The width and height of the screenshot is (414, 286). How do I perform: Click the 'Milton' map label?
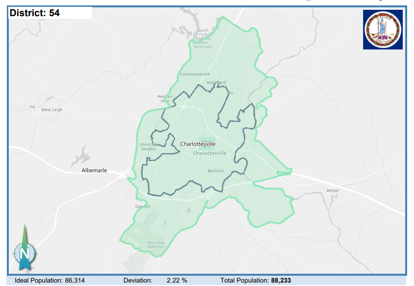click(333, 191)
